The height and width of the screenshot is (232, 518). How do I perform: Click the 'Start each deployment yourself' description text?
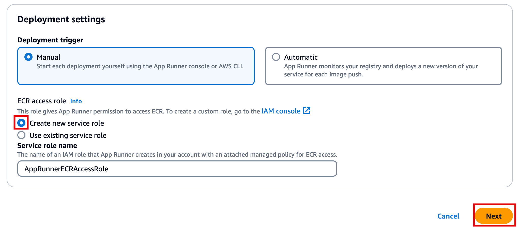(x=140, y=66)
